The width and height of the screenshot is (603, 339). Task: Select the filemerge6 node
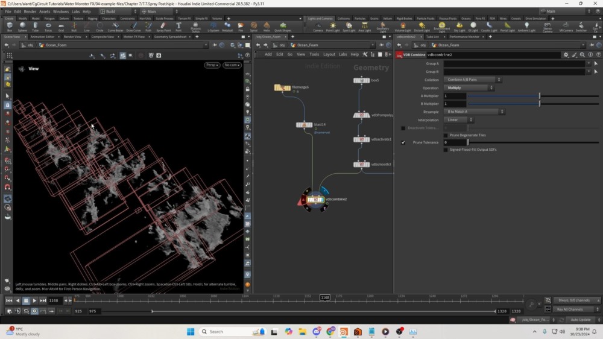point(282,87)
